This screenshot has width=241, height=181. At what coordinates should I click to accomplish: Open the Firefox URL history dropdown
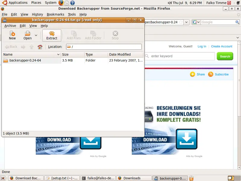(186, 22)
